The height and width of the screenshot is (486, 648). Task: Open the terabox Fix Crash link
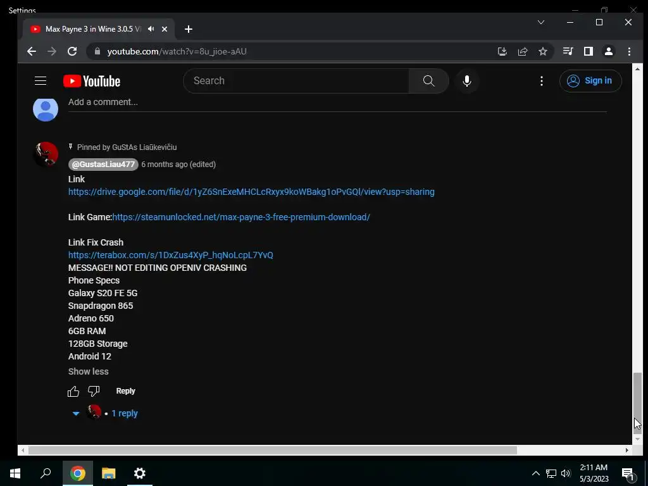coord(171,255)
